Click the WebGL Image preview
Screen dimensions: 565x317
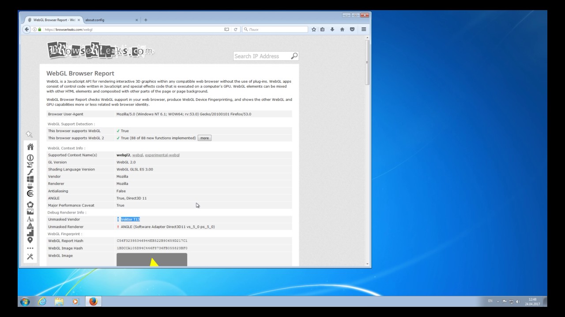tap(152, 259)
